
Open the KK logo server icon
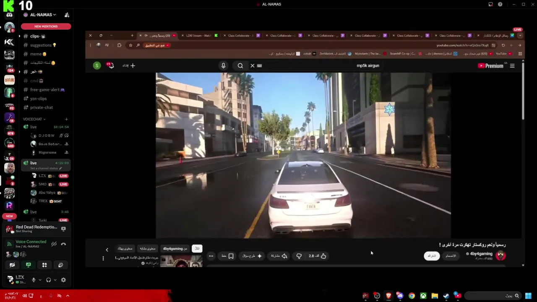click(x=9, y=42)
